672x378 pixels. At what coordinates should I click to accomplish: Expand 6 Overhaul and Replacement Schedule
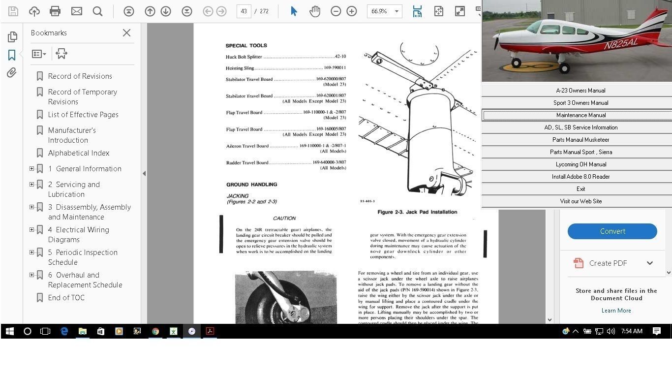pyautogui.click(x=32, y=275)
